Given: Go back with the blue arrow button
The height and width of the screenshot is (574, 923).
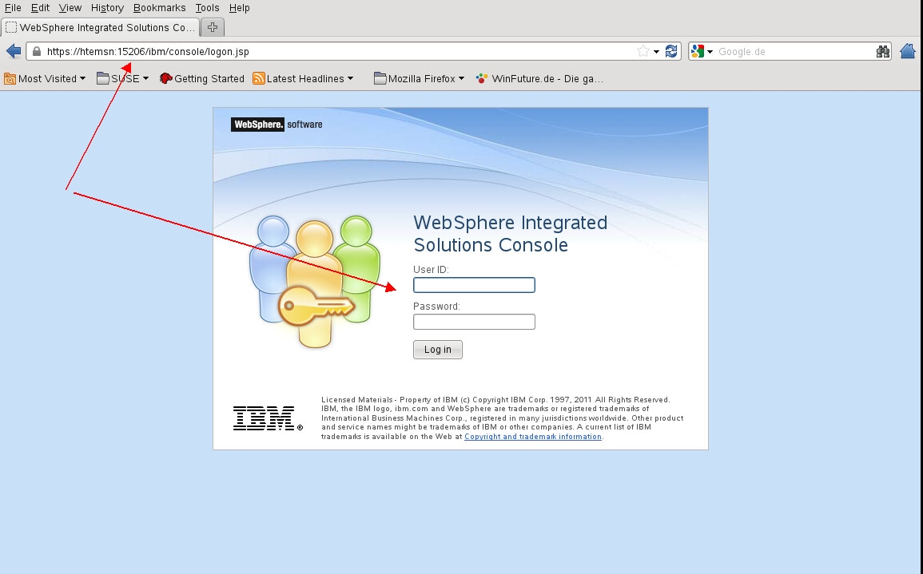Looking at the screenshot, I should (x=14, y=52).
